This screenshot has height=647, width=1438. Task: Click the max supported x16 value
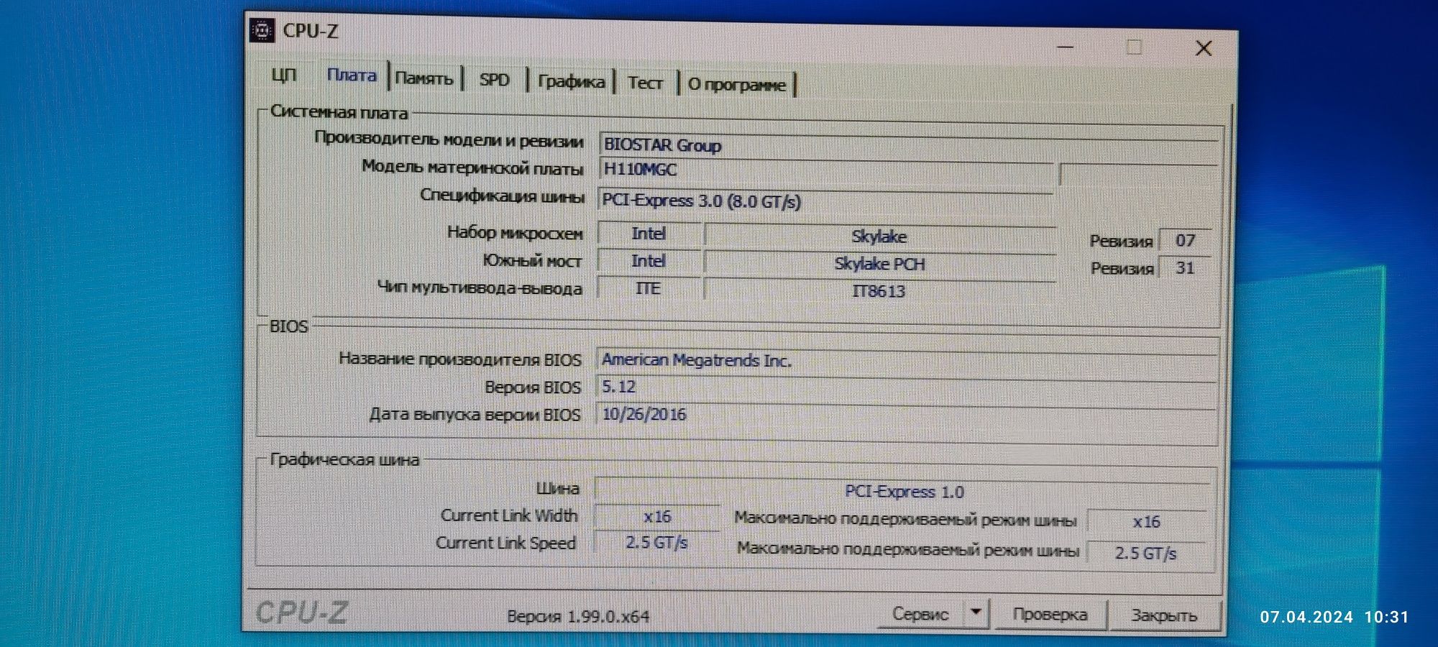point(1147,522)
